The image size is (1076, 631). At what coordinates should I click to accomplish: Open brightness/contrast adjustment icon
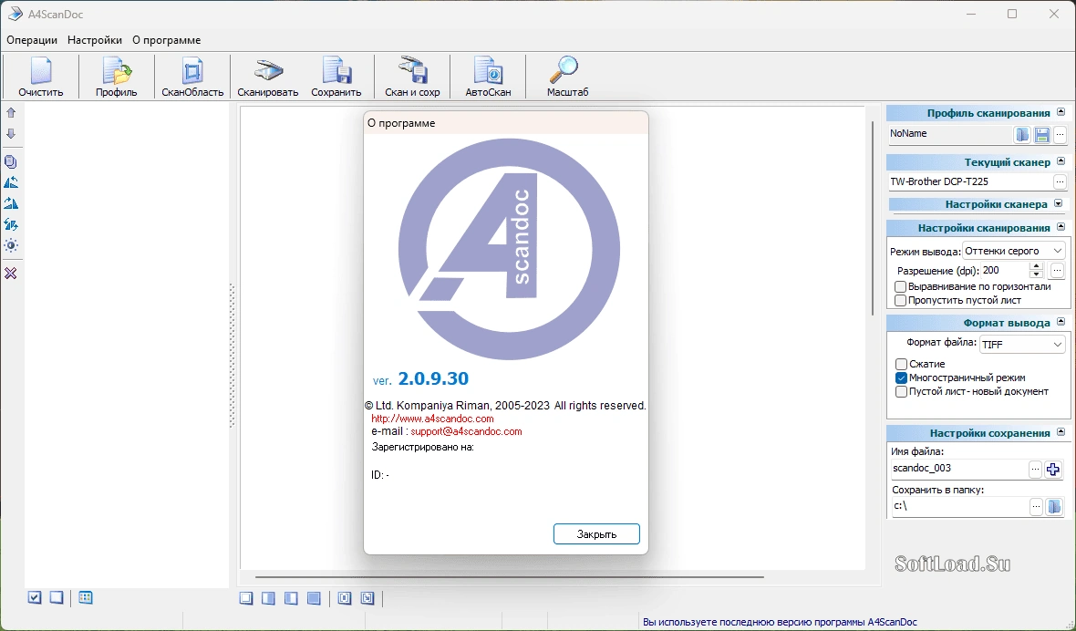11,245
